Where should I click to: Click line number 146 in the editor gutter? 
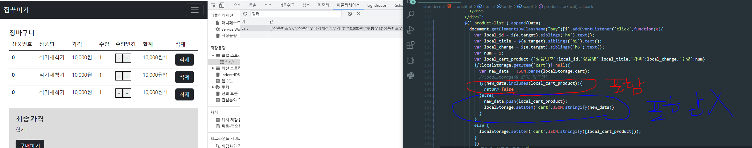pyautogui.click(x=428, y=125)
